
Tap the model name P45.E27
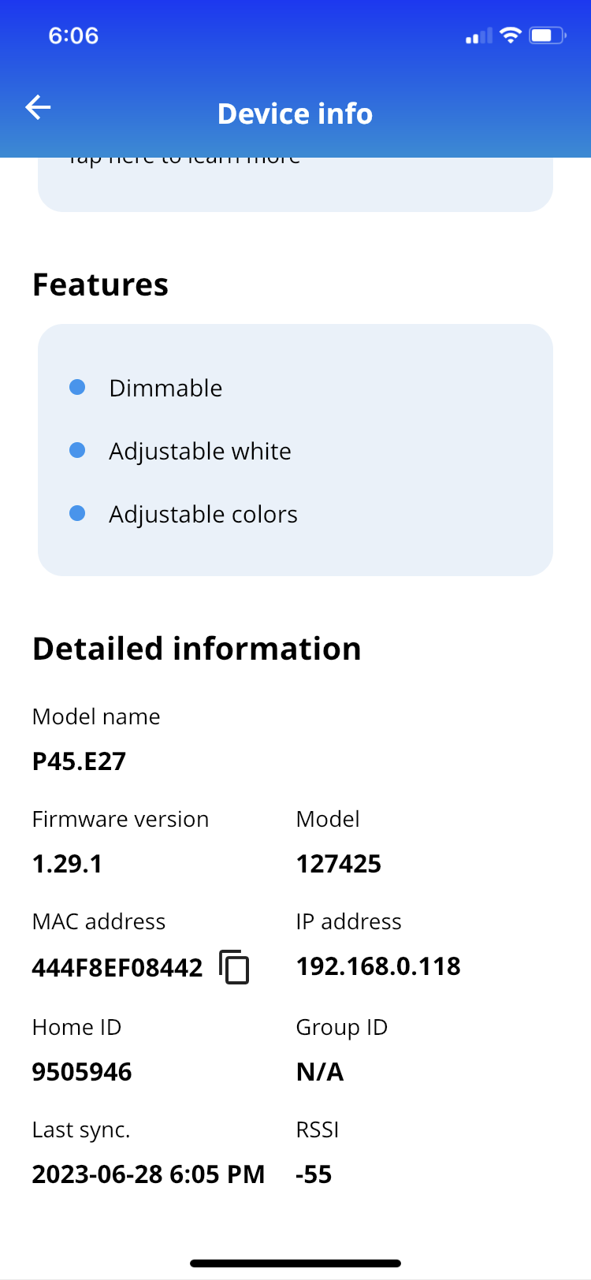79,761
